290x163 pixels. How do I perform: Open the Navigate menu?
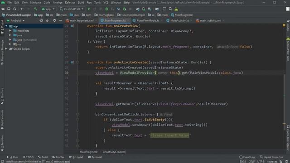[x=35, y=3]
